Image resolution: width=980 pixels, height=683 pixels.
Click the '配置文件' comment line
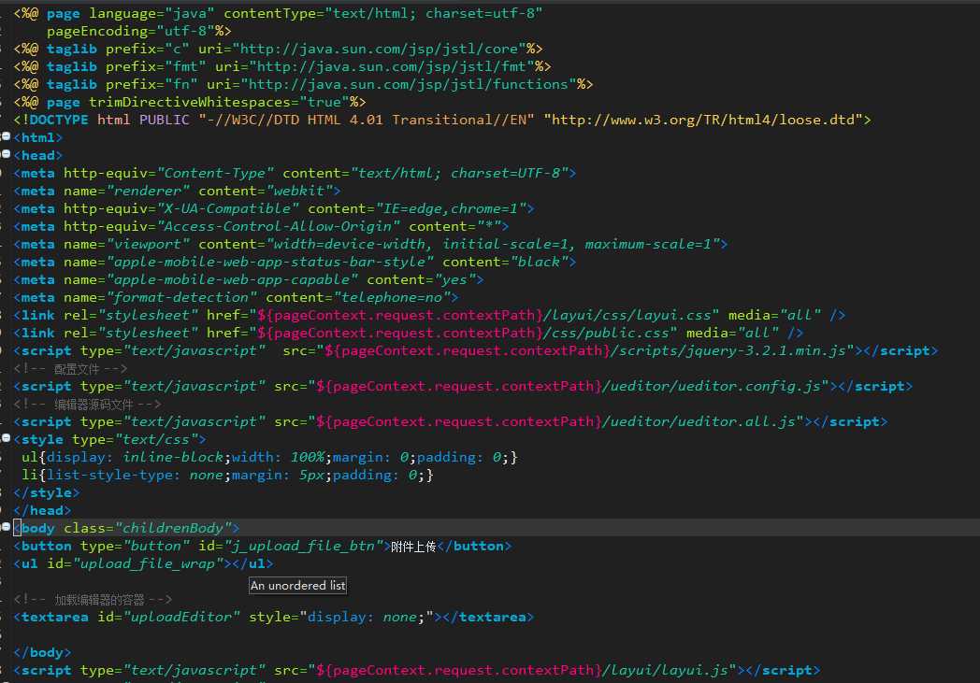click(x=70, y=369)
